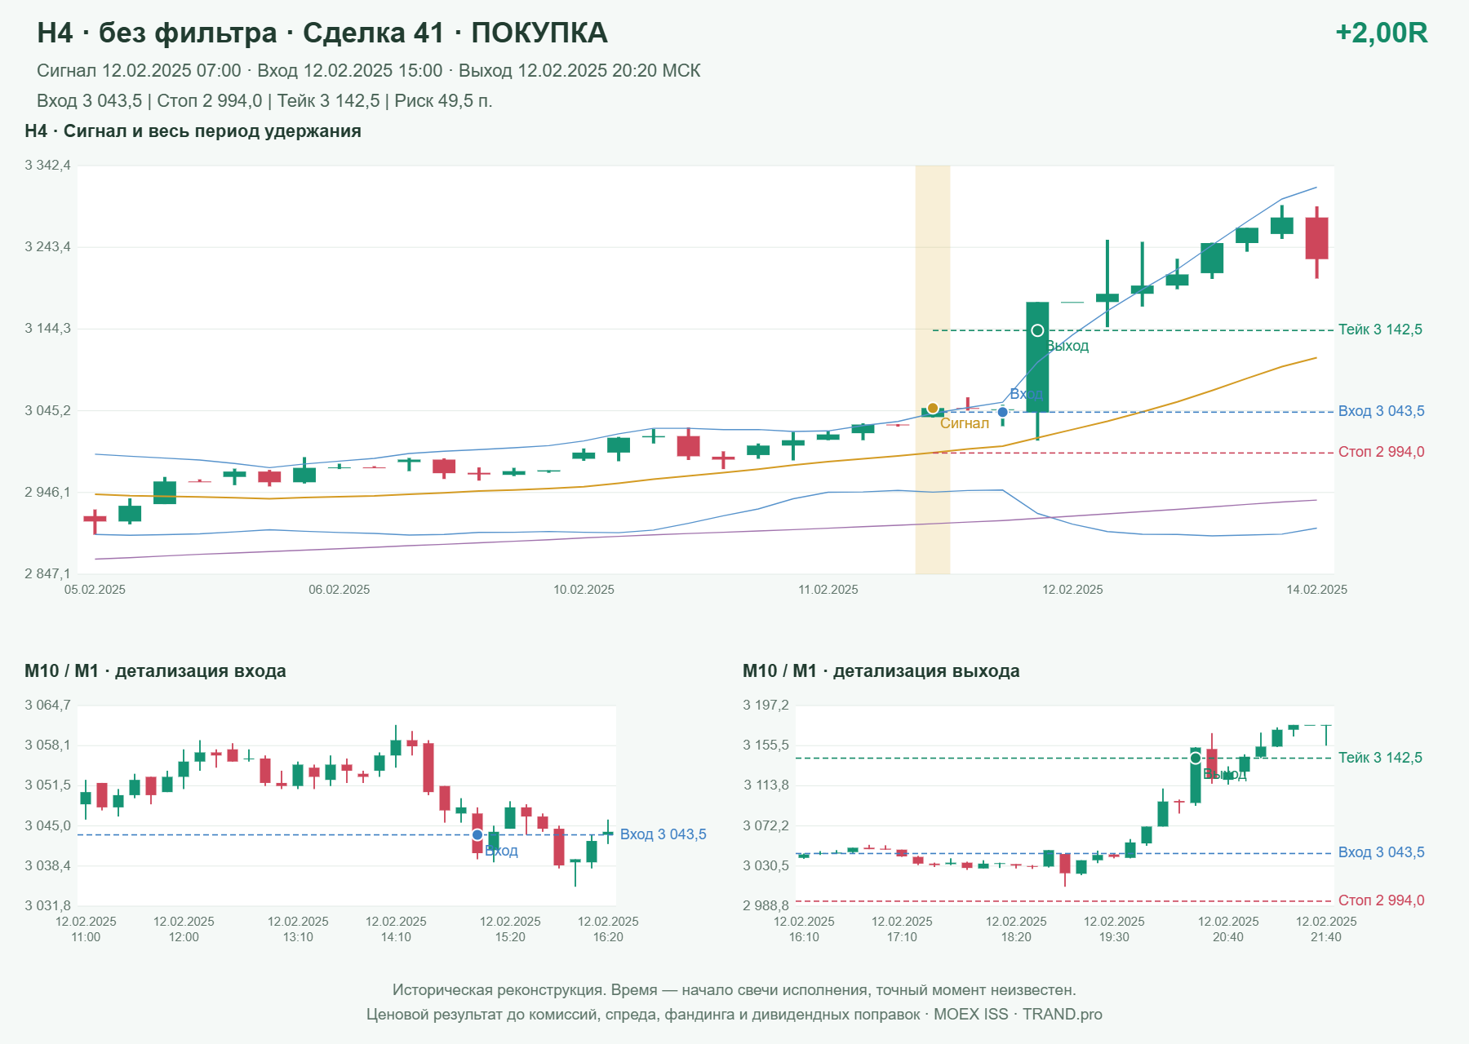Click the 16:20 time label in entry chart
This screenshot has height=1044, width=1469.
click(608, 937)
